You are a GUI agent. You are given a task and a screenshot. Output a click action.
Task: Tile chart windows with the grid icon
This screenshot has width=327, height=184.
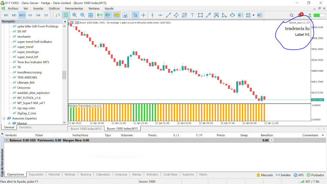pos(91,15)
